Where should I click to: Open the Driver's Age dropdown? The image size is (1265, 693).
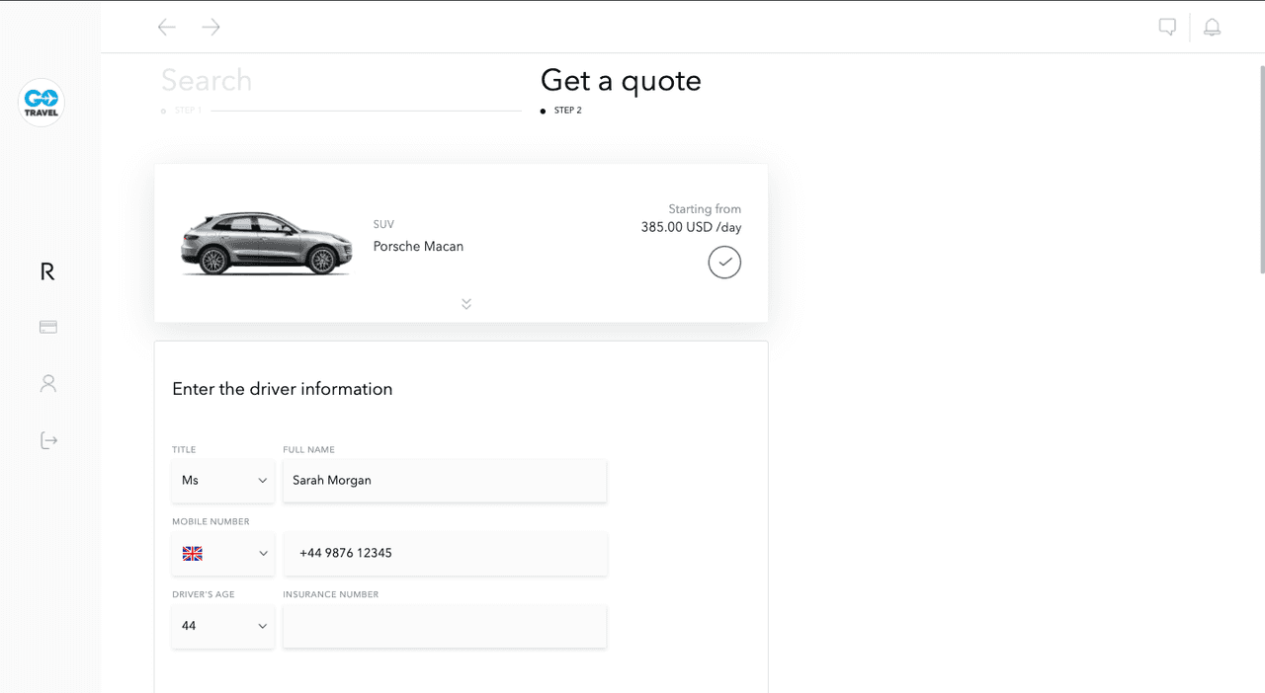click(x=223, y=626)
